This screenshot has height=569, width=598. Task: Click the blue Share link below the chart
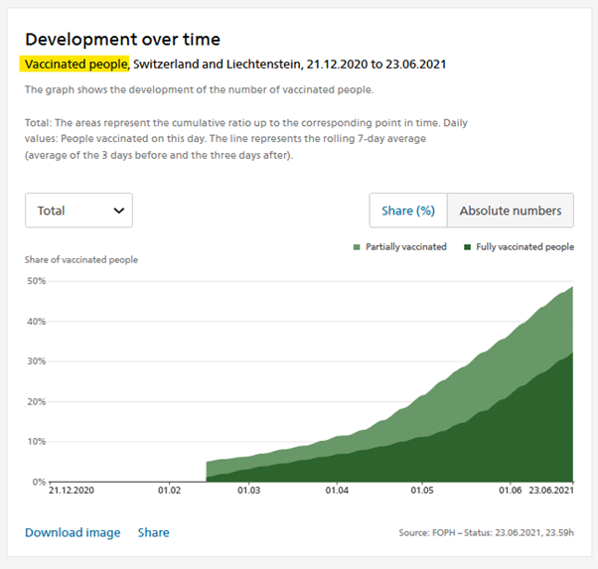[x=153, y=532]
